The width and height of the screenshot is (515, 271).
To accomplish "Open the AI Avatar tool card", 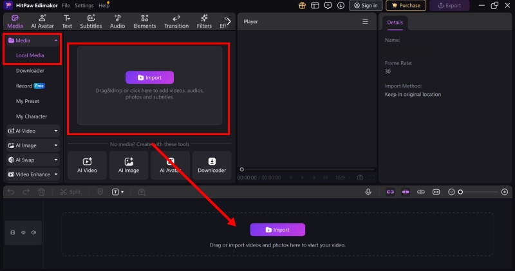I will tap(170, 165).
